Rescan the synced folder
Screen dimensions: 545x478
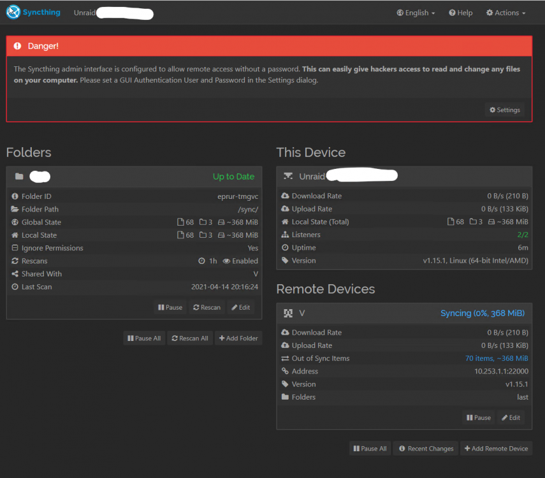pos(207,307)
